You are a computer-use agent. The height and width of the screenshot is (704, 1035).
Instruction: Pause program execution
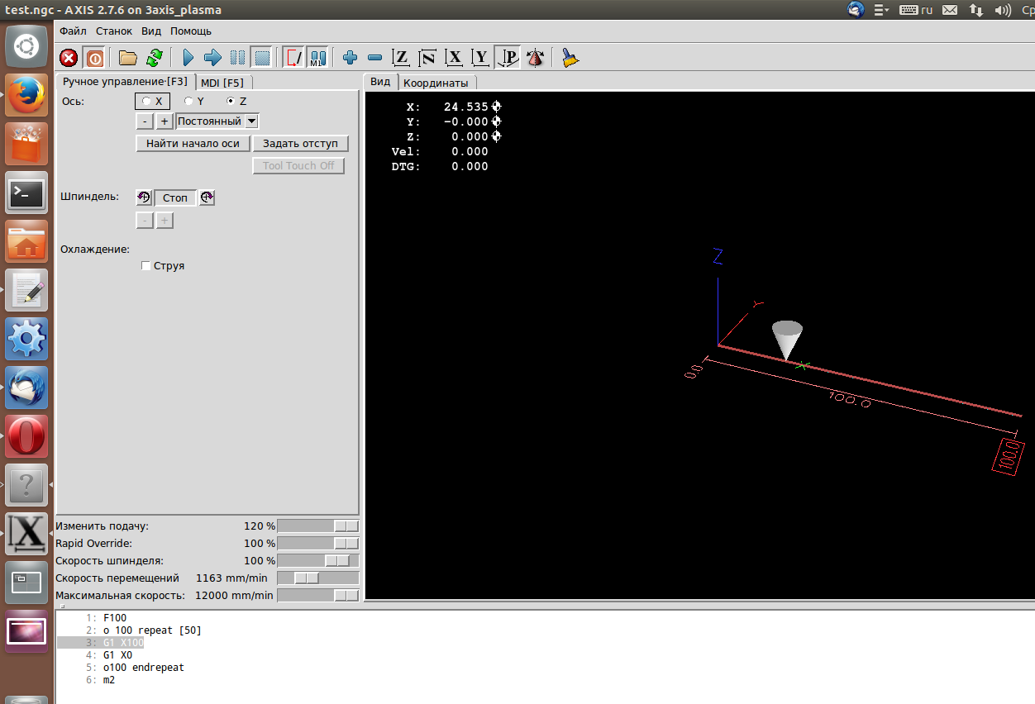pyautogui.click(x=237, y=58)
